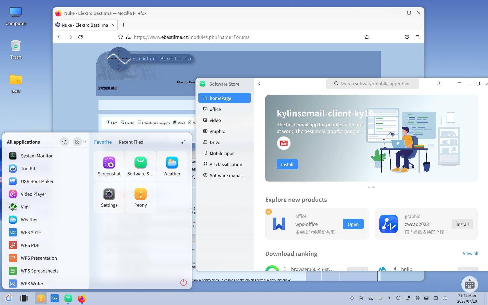Click the Software Store search field
The width and height of the screenshot is (488, 305).
pyautogui.click(x=373, y=84)
